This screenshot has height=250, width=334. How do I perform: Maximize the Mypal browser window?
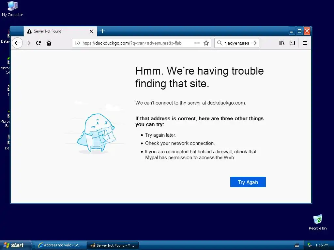click(299, 31)
